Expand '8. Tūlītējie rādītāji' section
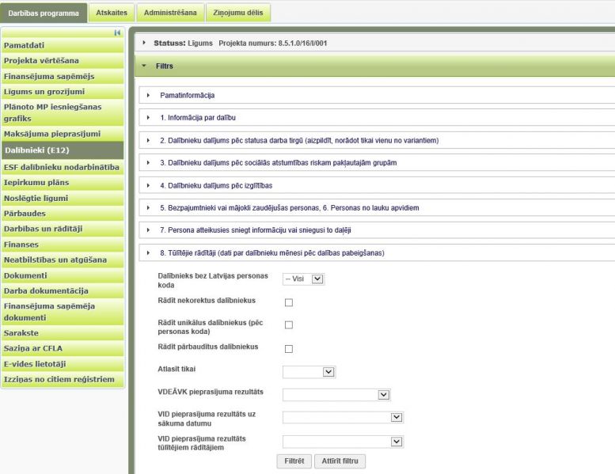 point(148,252)
